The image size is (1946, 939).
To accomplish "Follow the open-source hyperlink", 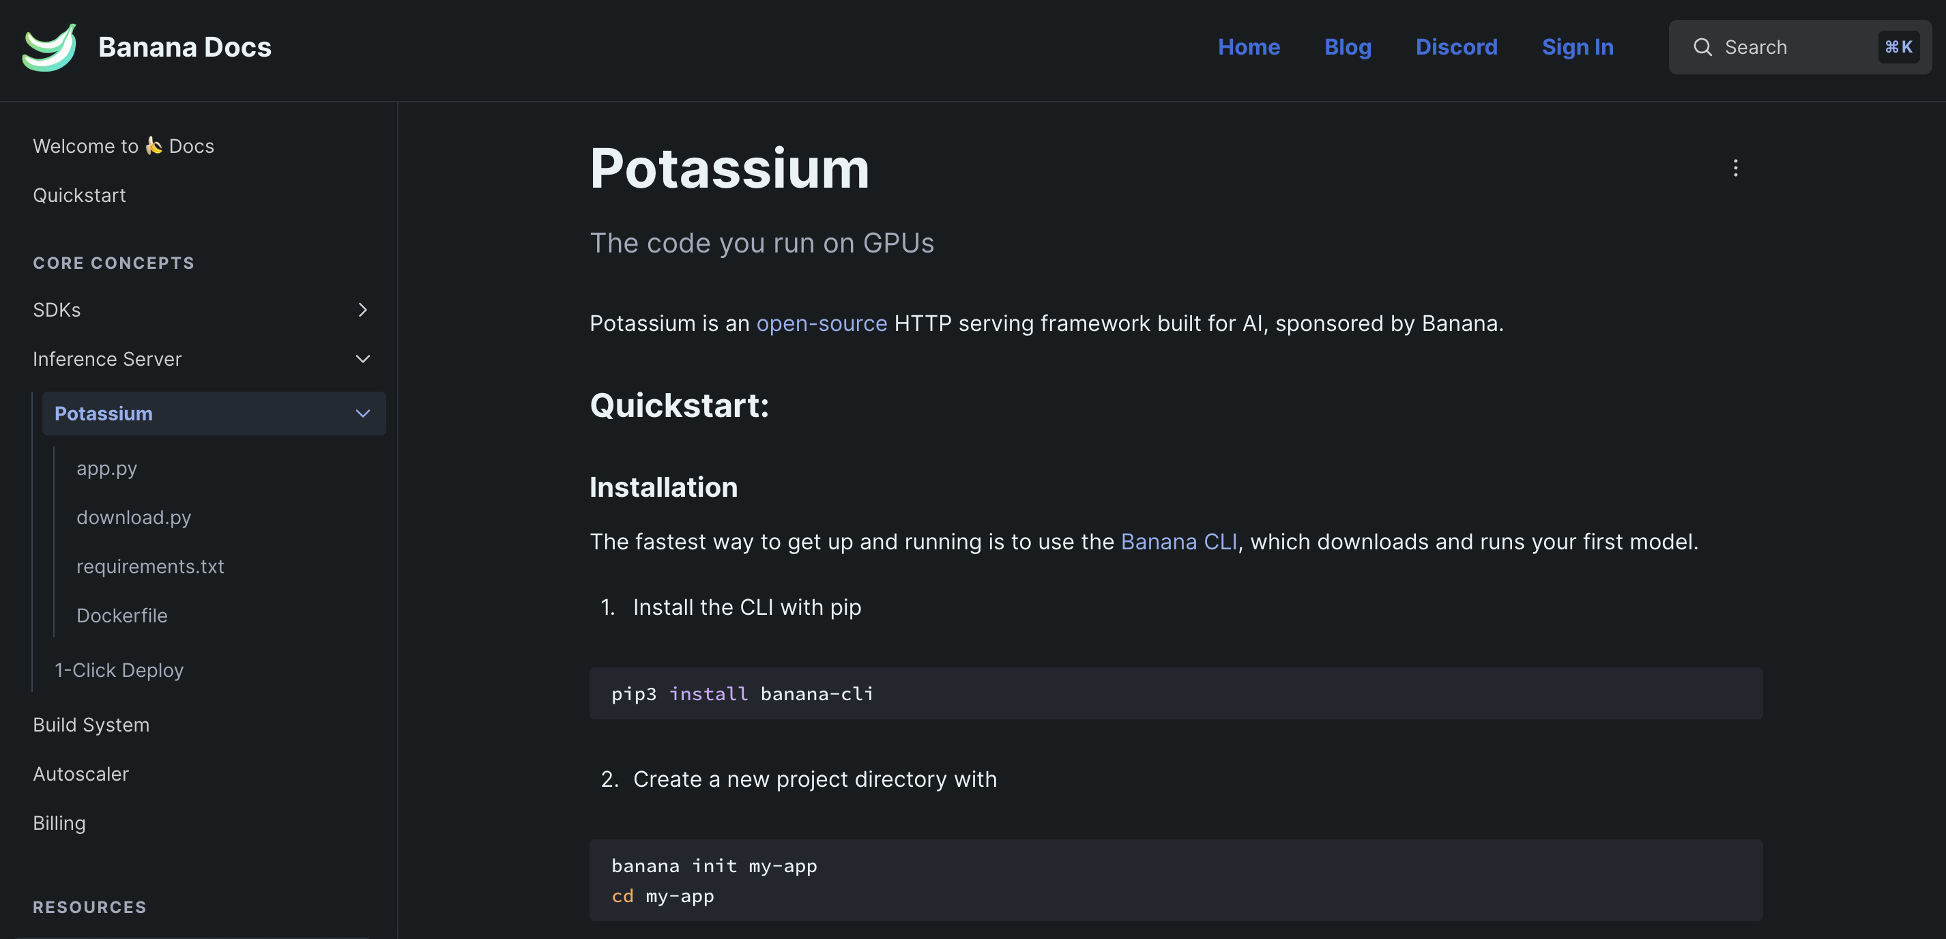I will pos(821,323).
